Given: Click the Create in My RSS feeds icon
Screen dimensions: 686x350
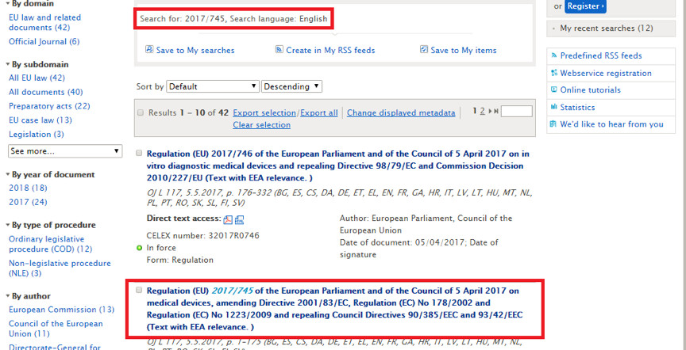Looking at the screenshot, I should 279,50.
